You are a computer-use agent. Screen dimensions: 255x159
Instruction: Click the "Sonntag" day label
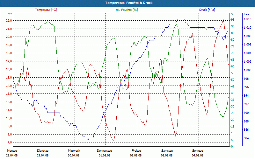click(198, 151)
